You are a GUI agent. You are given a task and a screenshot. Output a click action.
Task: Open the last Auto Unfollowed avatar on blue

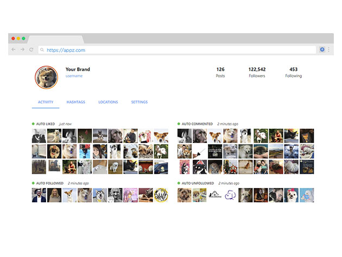[x=307, y=195]
